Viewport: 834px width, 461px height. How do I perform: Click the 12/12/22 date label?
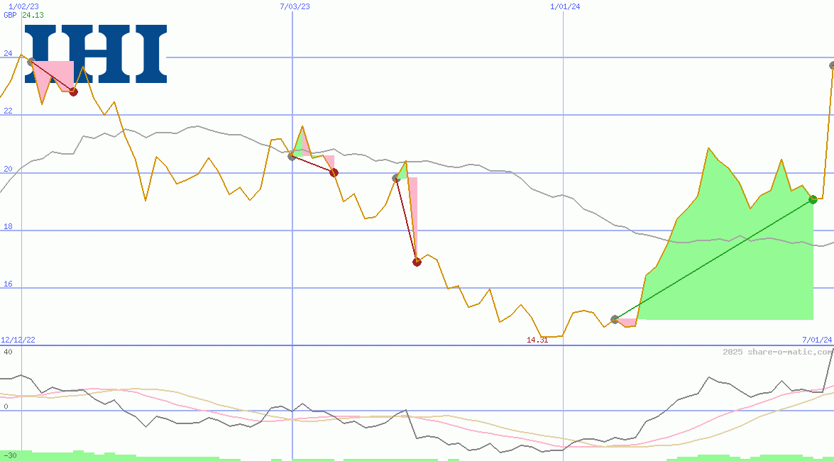click(18, 339)
